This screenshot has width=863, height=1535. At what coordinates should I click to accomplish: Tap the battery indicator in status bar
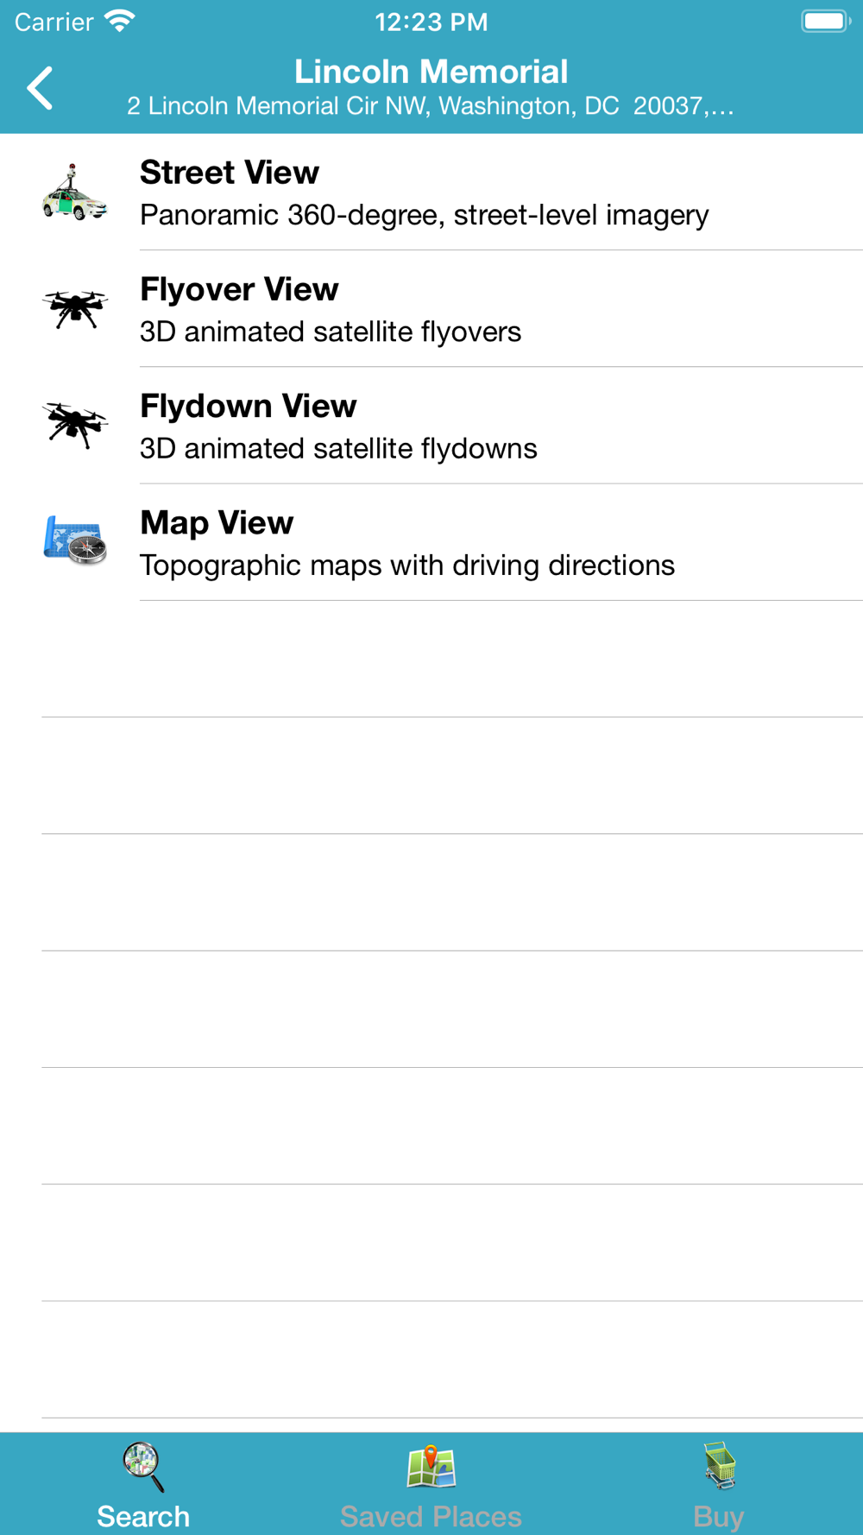point(826,21)
